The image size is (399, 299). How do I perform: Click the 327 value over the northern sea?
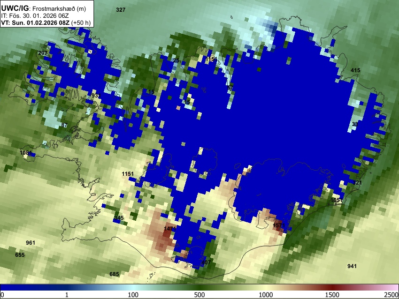pos(121,10)
